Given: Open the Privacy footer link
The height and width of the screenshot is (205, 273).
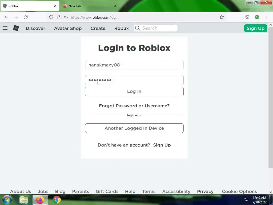Looking at the screenshot, I should pos(205,191).
